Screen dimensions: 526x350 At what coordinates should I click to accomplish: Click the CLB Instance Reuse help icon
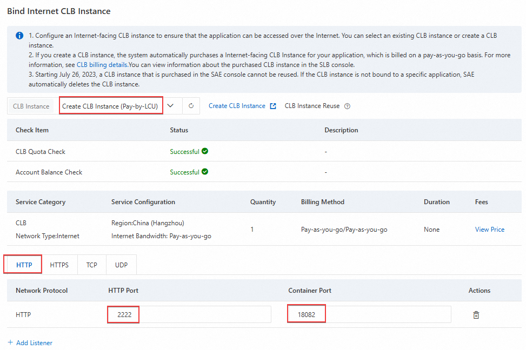coord(347,106)
